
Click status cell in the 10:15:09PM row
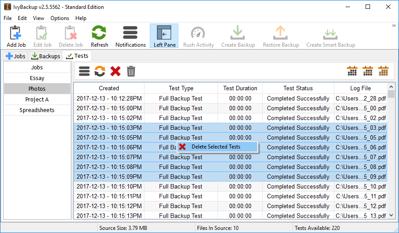[298, 177]
